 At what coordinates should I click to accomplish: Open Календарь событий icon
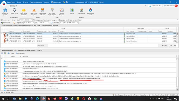pos(42,12)
